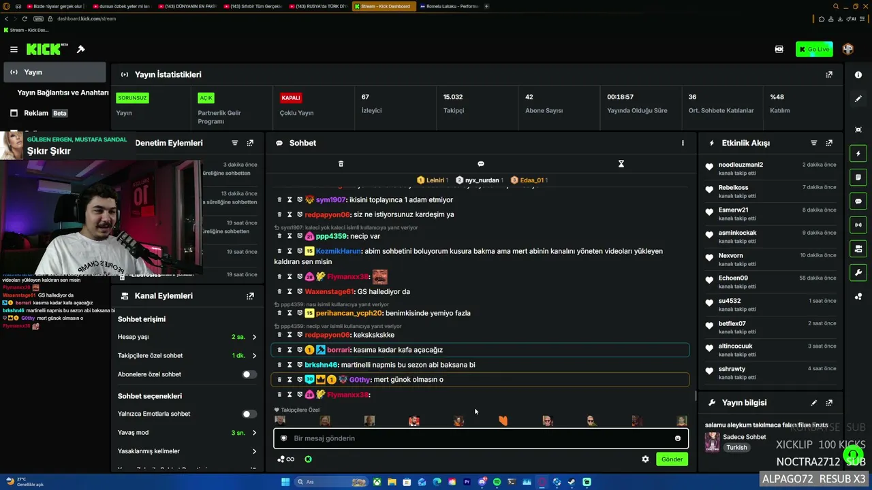
Task: Edit Yayın bilgisi with the pencil icon
Action: point(813,403)
